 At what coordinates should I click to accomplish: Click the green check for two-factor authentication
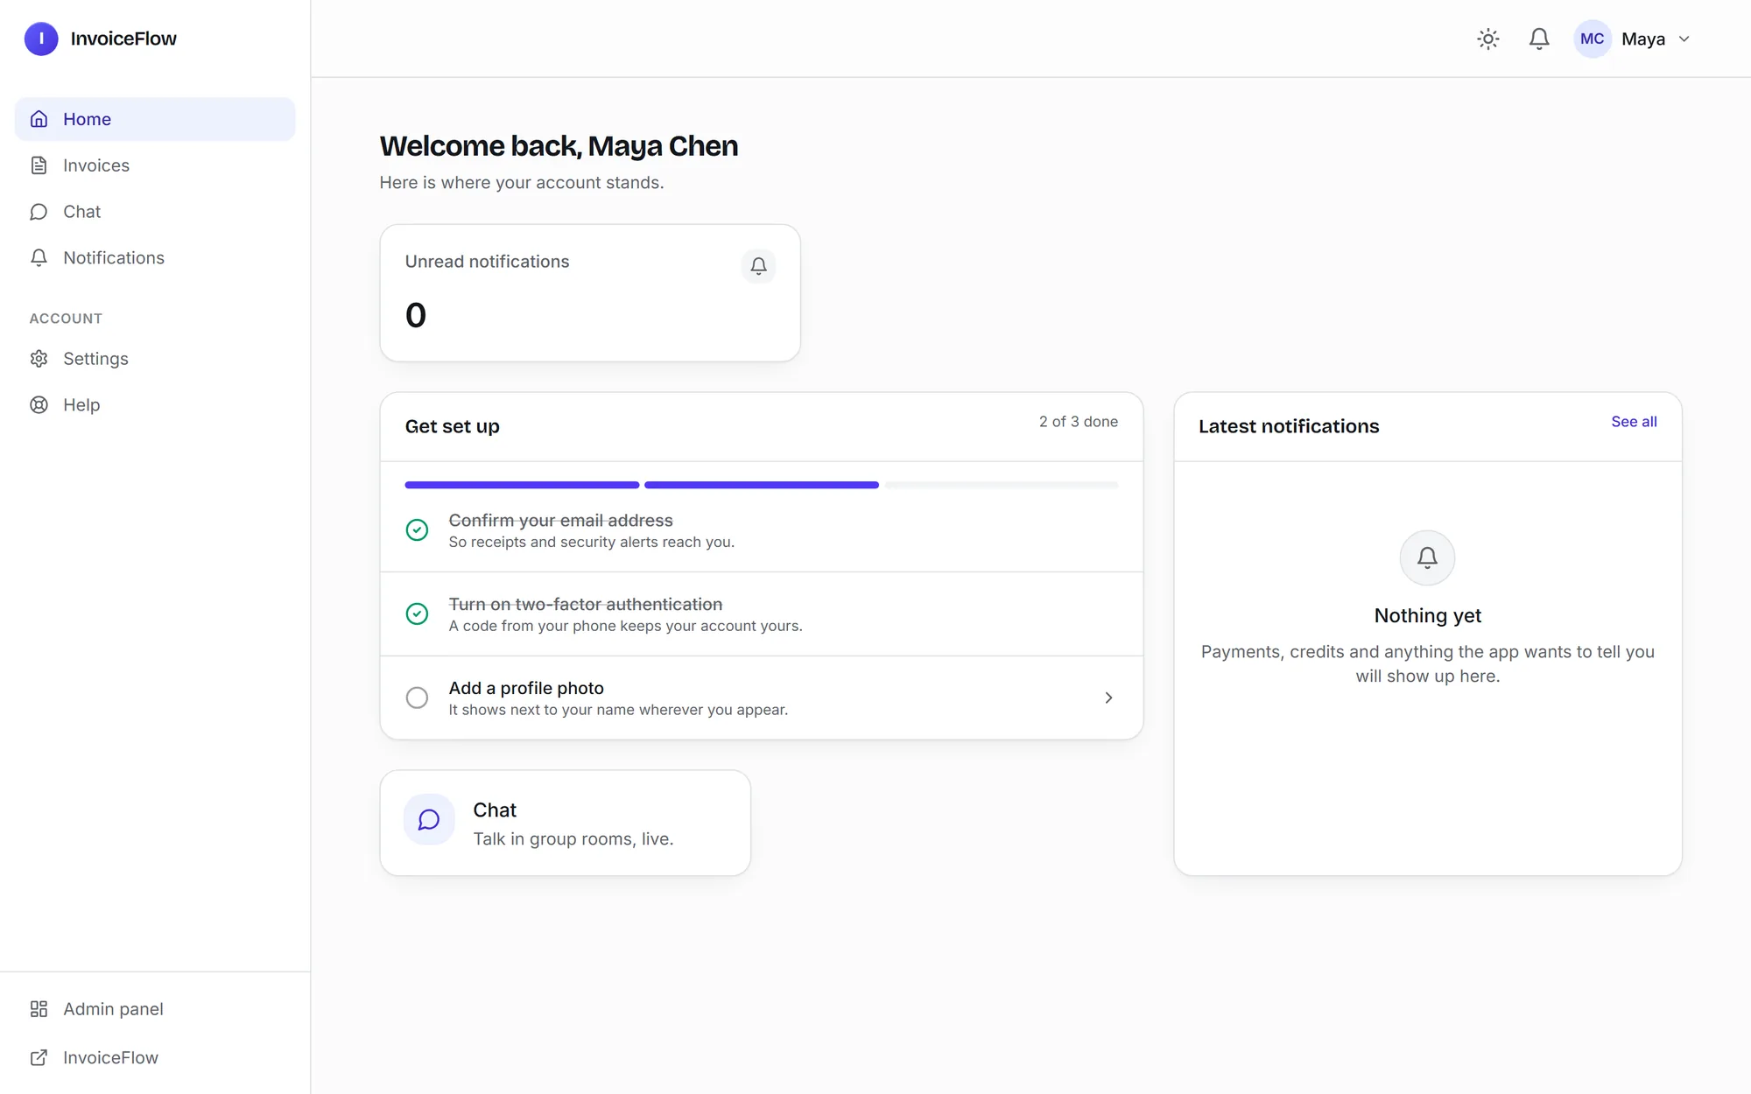tap(417, 614)
